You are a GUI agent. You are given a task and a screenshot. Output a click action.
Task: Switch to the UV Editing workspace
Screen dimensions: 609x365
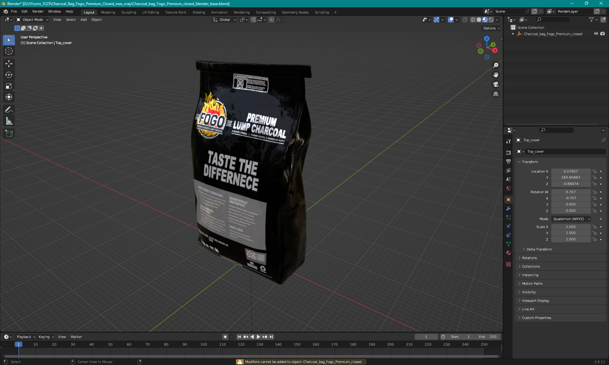tap(151, 12)
